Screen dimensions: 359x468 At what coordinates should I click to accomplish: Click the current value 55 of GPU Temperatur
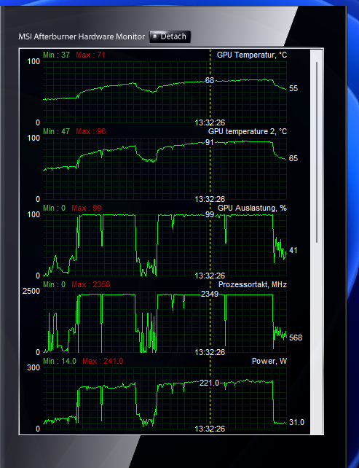pyautogui.click(x=293, y=89)
